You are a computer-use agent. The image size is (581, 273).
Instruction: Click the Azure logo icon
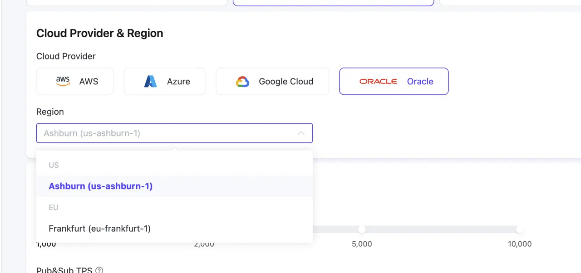(x=150, y=82)
